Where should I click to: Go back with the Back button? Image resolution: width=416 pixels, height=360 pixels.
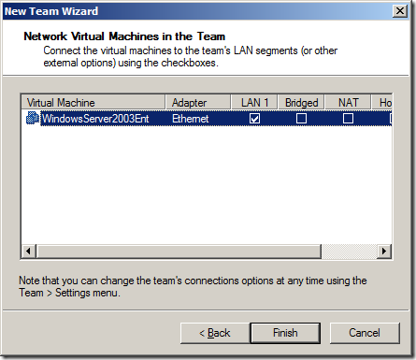point(215,333)
